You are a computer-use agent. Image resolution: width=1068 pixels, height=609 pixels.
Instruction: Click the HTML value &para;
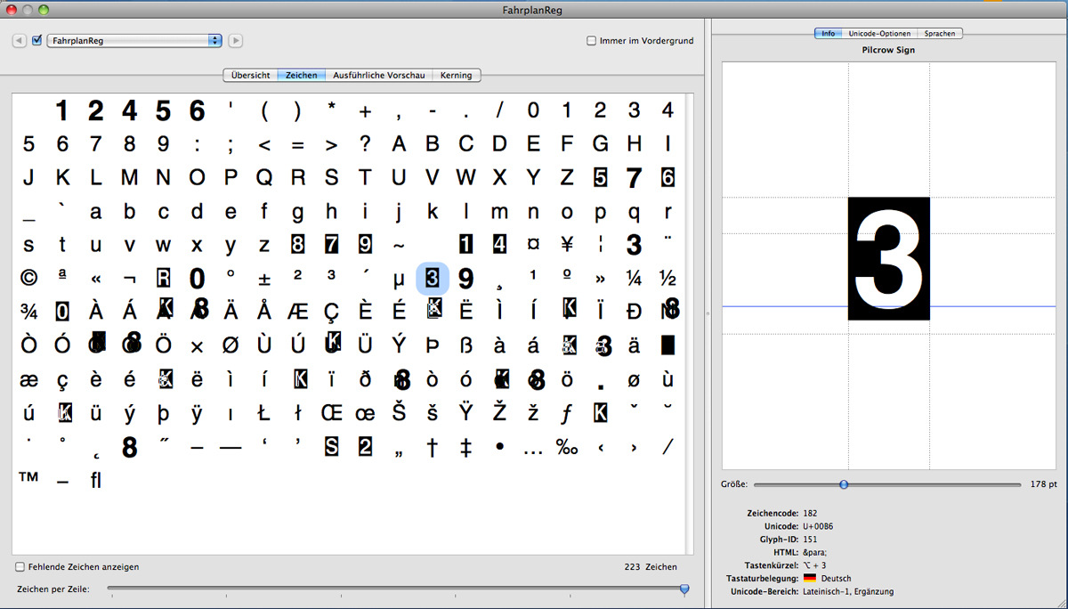816,552
